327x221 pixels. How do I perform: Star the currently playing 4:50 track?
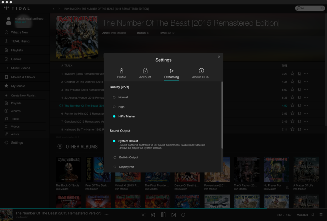coord(292,106)
